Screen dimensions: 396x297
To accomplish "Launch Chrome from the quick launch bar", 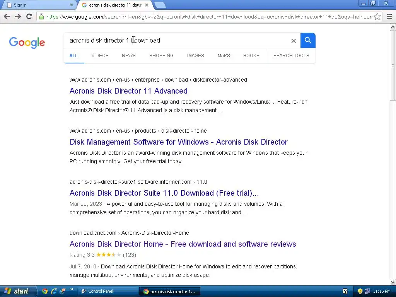I will 45,291.
